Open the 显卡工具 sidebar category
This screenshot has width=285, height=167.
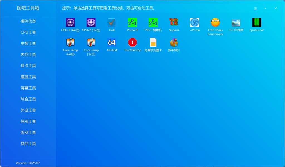28,66
